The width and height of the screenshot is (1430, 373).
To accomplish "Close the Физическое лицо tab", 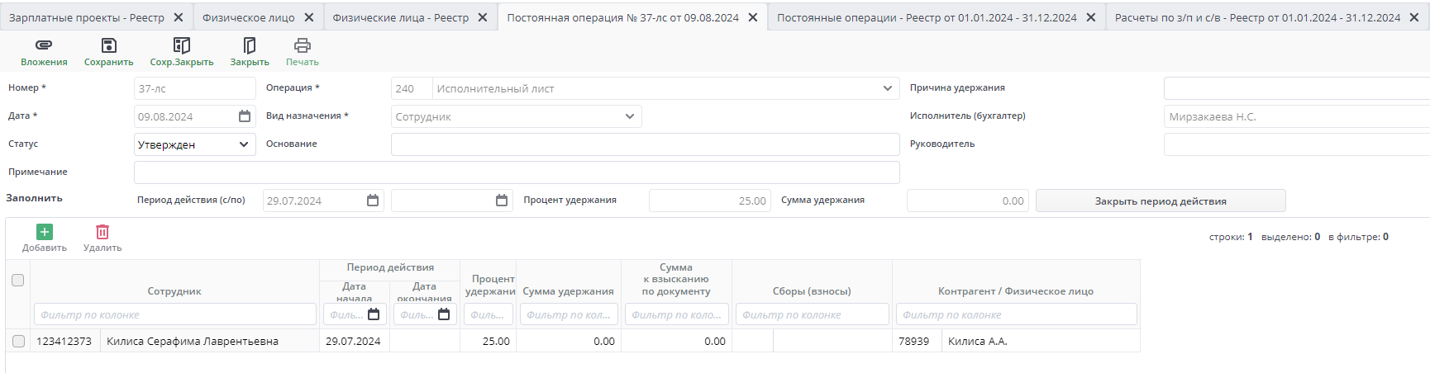I will 309,17.
